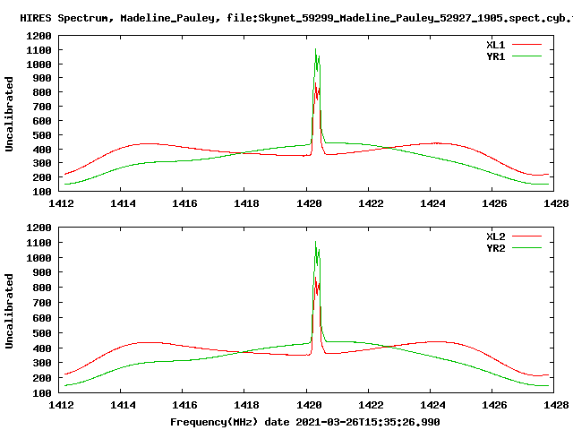Click the 1418 frequency tick under the lower plot

click(x=246, y=405)
